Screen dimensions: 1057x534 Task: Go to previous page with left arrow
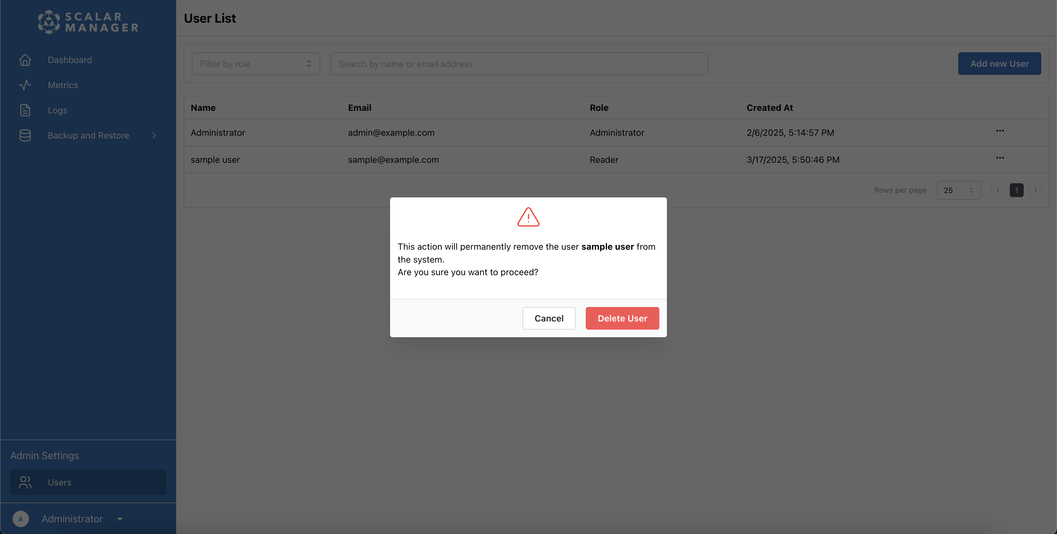pyautogui.click(x=998, y=190)
